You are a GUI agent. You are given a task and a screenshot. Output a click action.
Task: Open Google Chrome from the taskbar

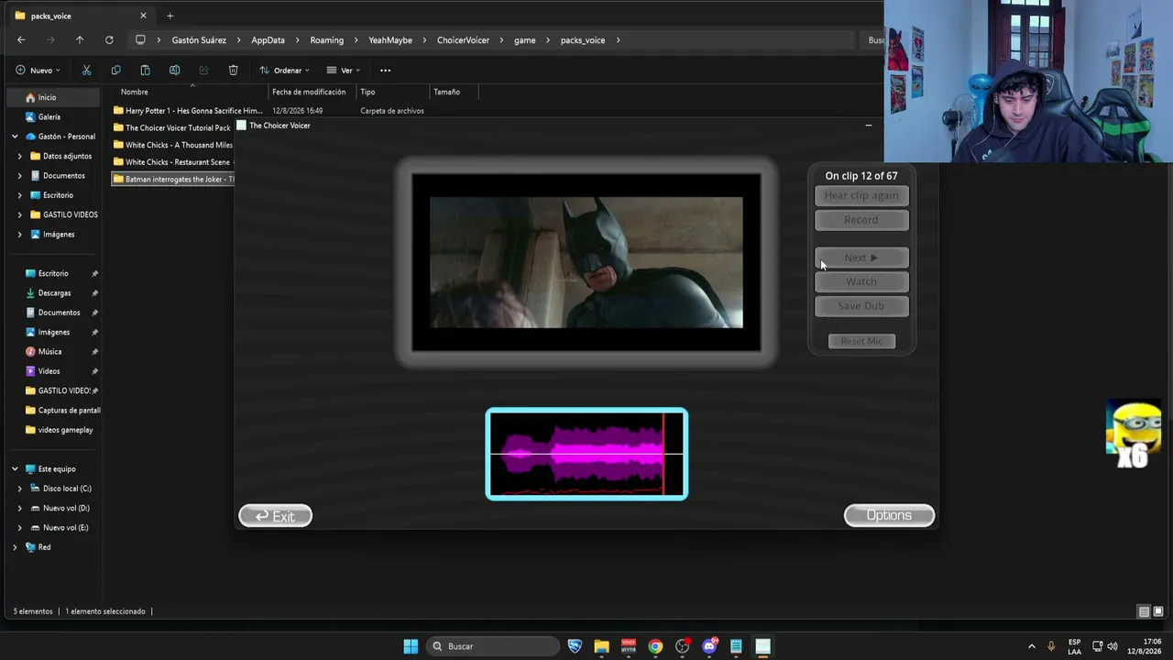coord(655,646)
